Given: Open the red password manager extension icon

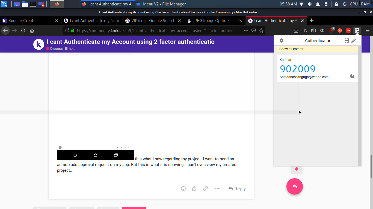Looking at the screenshot, I should tap(348, 30).
